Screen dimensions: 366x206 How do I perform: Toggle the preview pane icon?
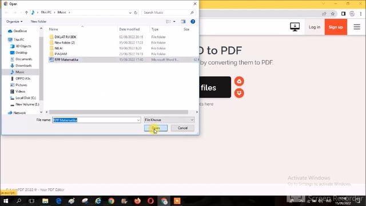point(183,22)
